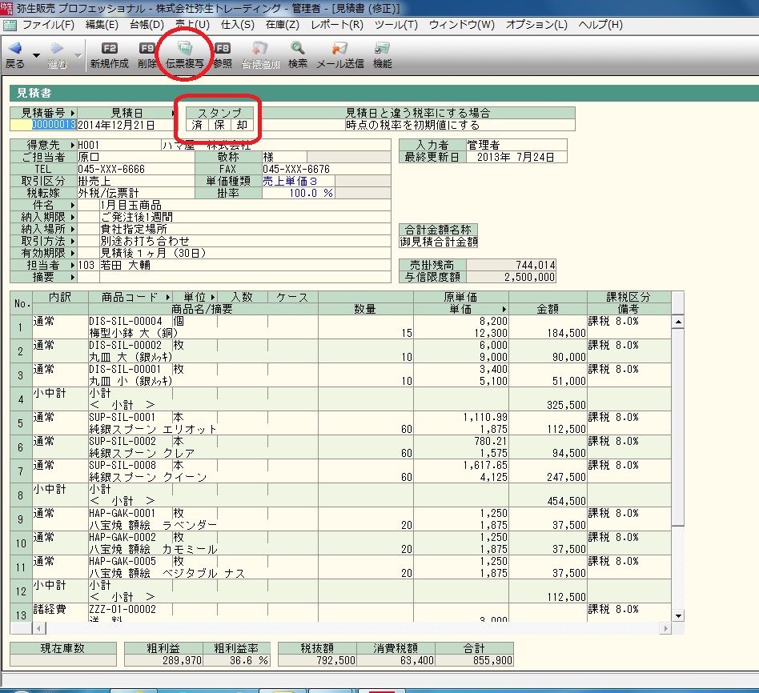The width and height of the screenshot is (759, 693).
Task: Toggle the 済 stamp
Action: pyautogui.click(x=197, y=125)
